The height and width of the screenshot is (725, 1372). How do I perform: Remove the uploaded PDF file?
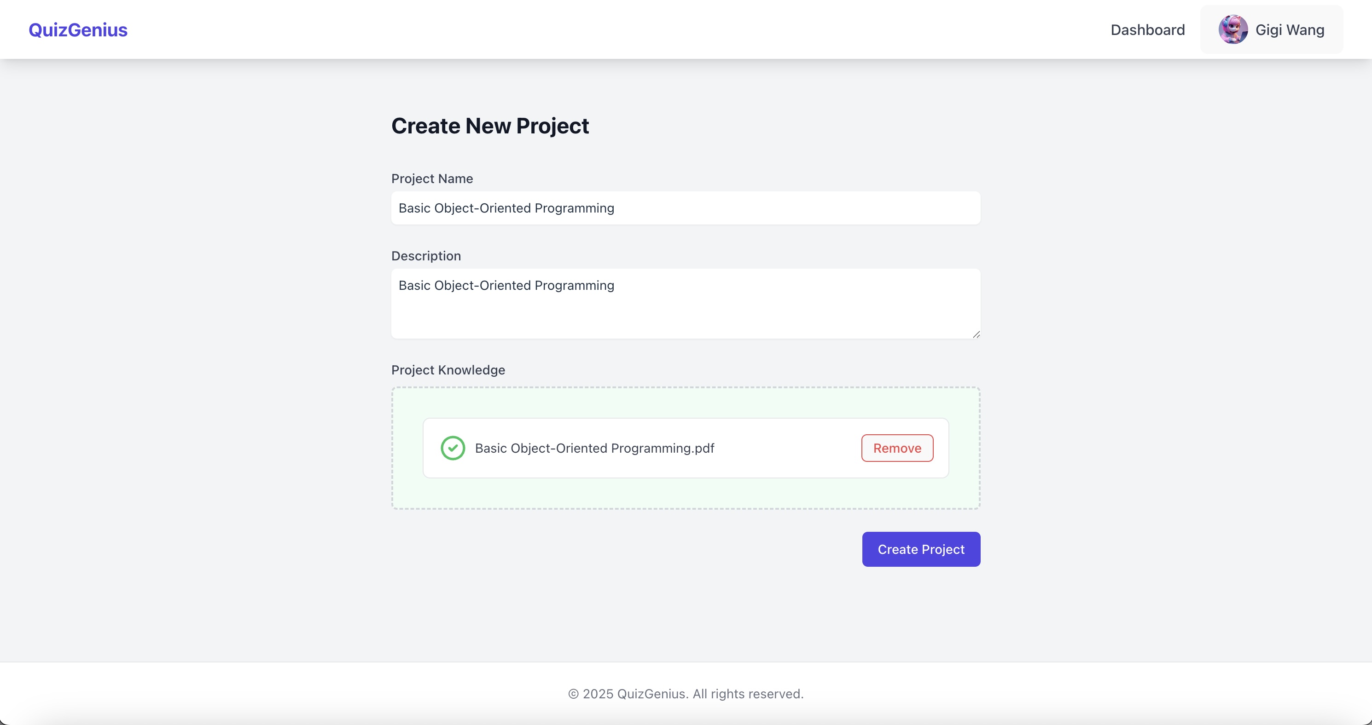tap(897, 448)
